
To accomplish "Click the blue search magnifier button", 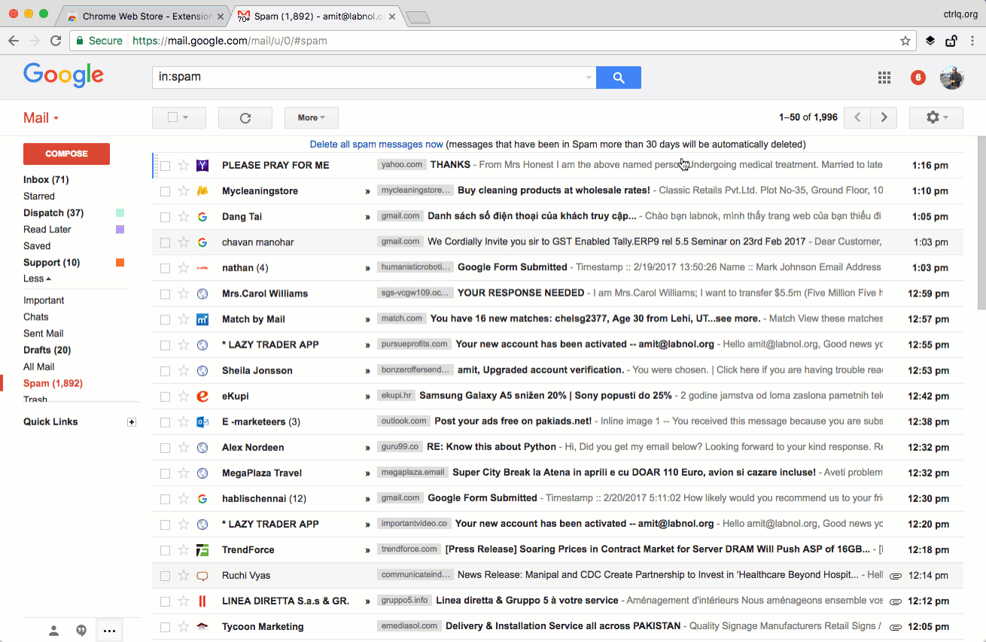I will click(x=618, y=77).
